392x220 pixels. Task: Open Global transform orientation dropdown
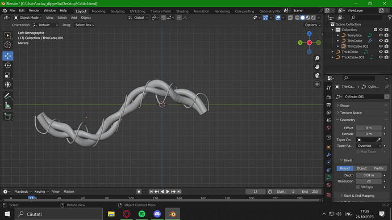pyautogui.click(x=138, y=18)
